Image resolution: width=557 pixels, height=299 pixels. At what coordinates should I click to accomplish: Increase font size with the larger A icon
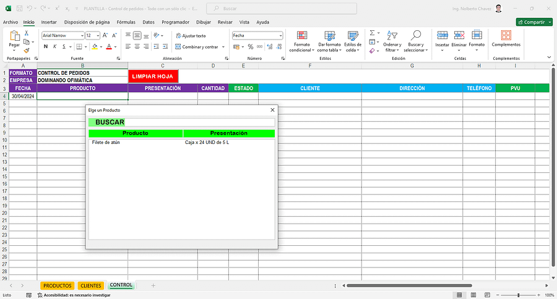(x=105, y=35)
